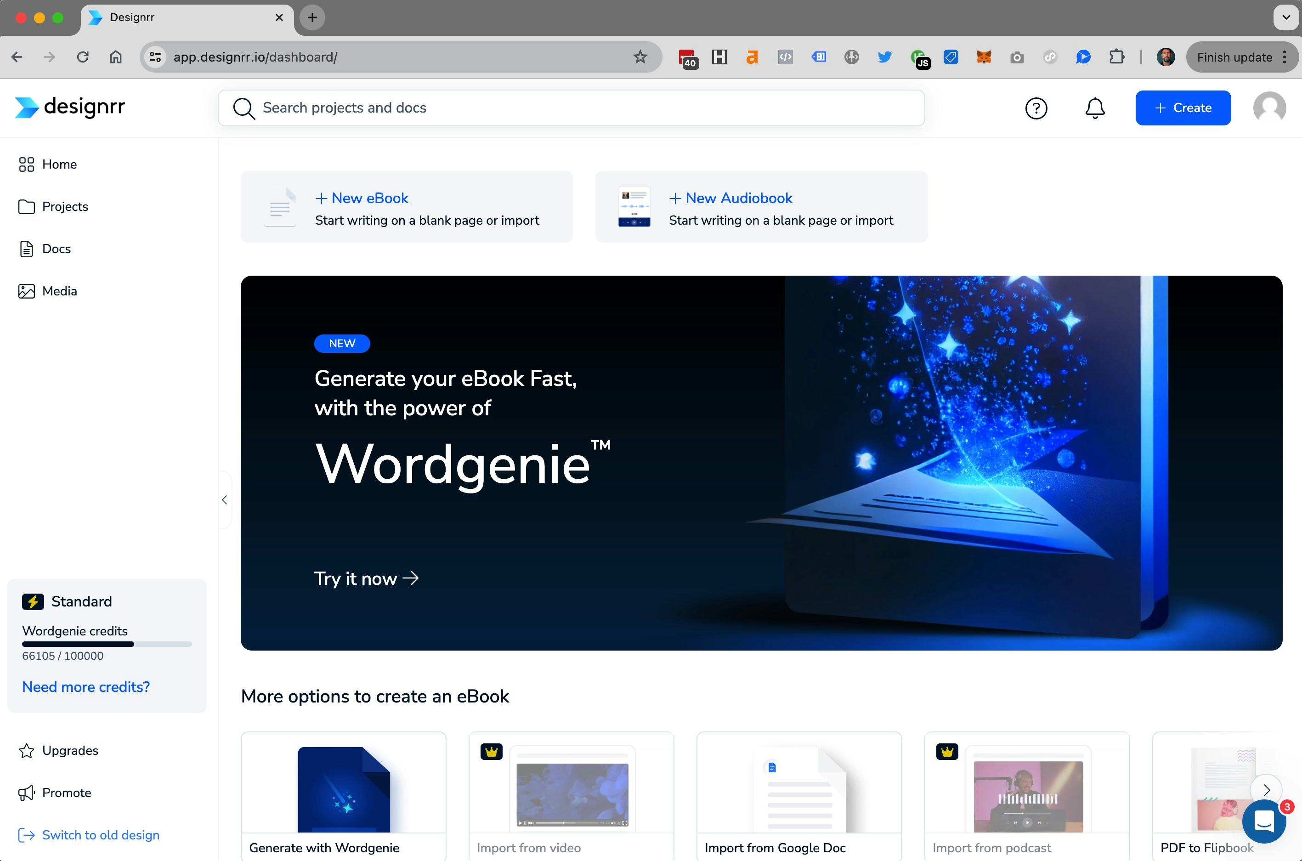1302x861 pixels.
Task: Collapse the sidebar with the chevron
Action: click(225, 500)
